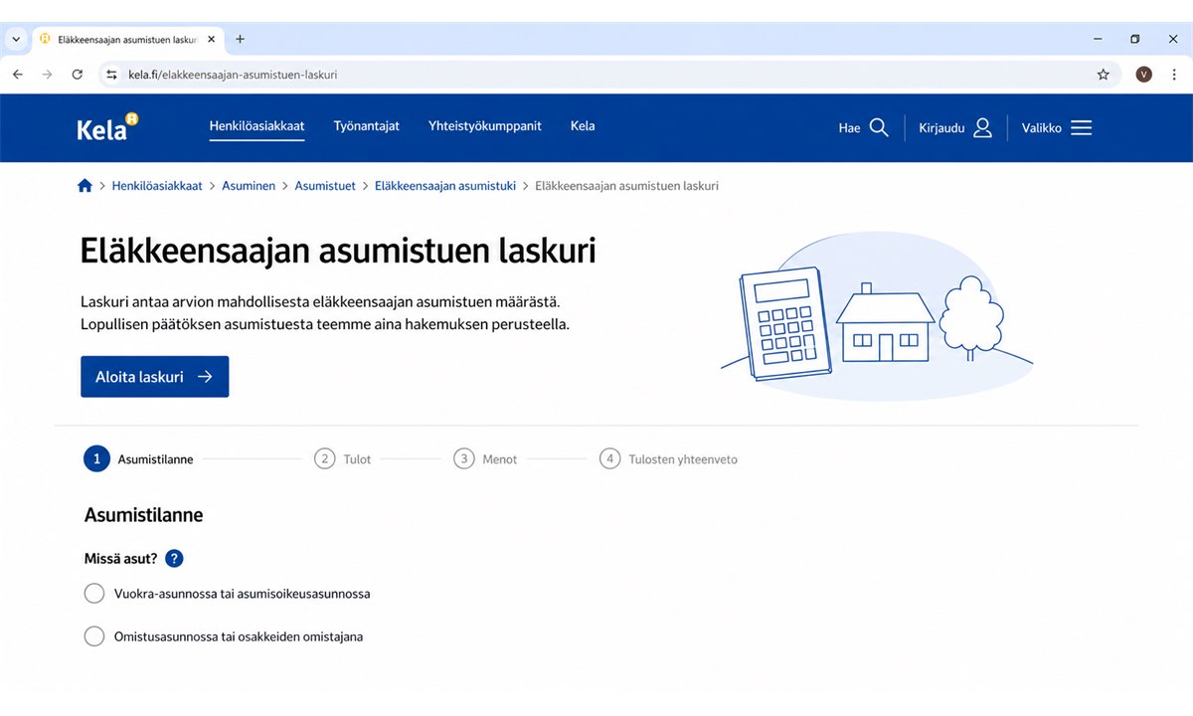Open the help icon next to Missä asut?
Viewport: 1193px width, 716px height.
(x=174, y=559)
